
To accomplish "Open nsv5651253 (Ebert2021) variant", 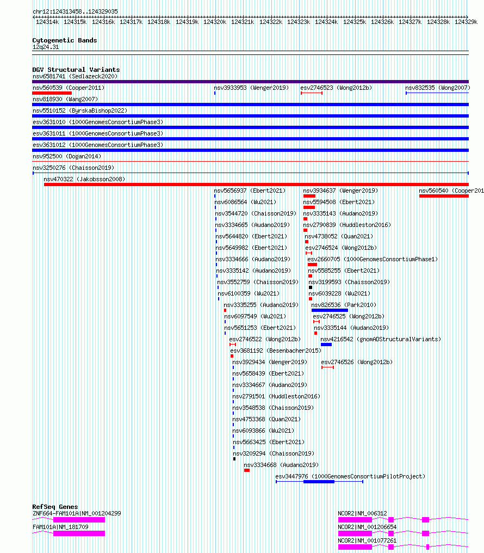I will coord(260,328).
